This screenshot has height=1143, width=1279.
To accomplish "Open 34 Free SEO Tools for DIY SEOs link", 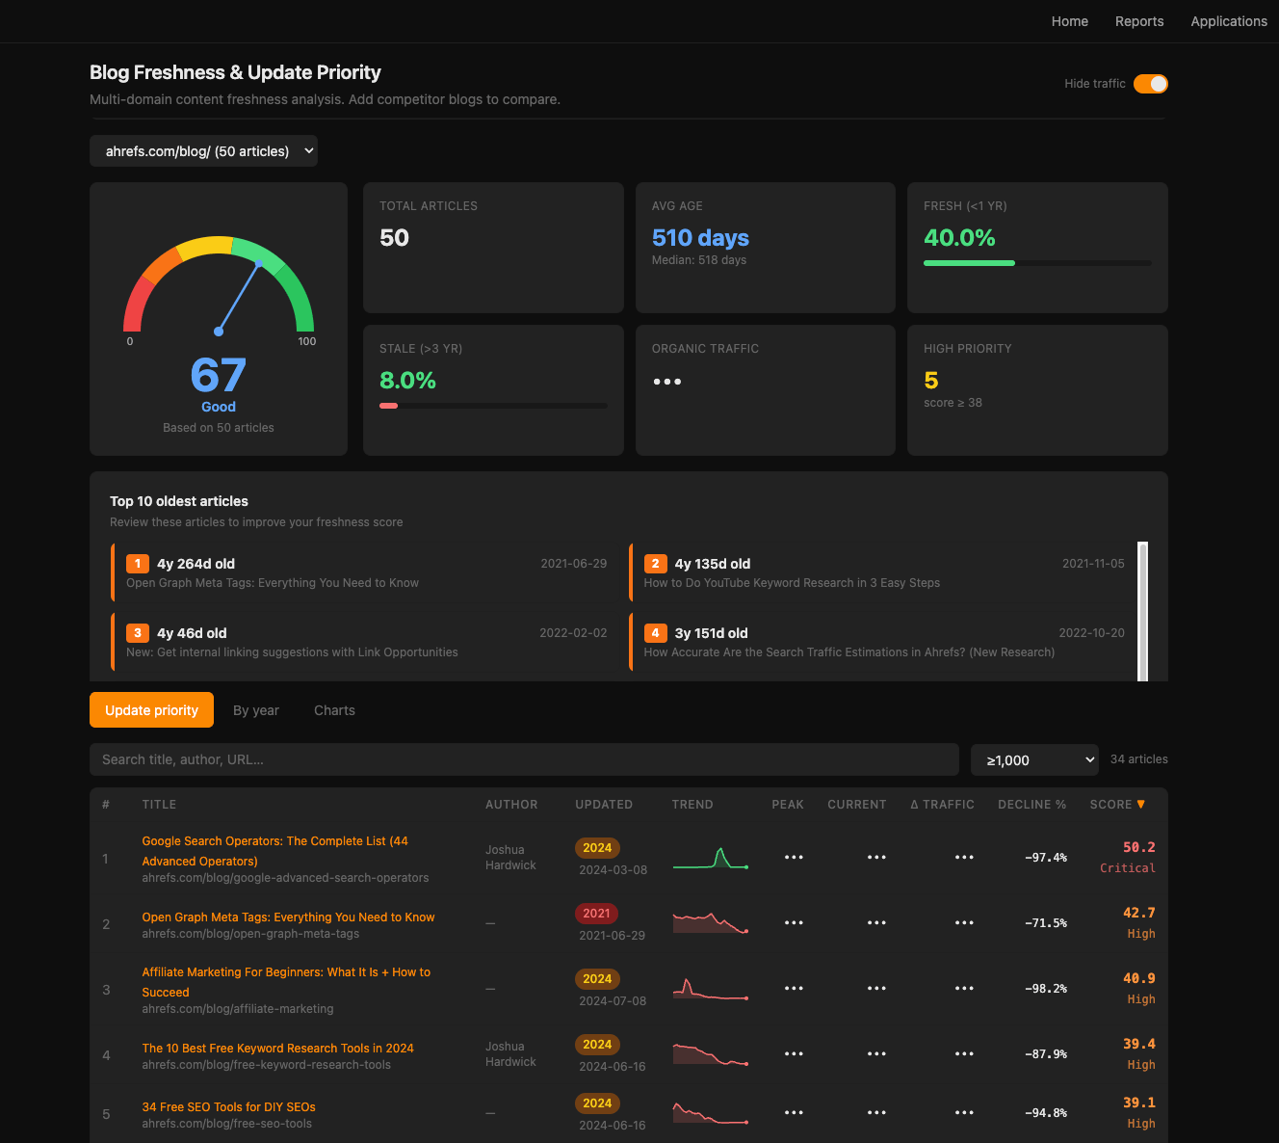I will [x=228, y=1106].
